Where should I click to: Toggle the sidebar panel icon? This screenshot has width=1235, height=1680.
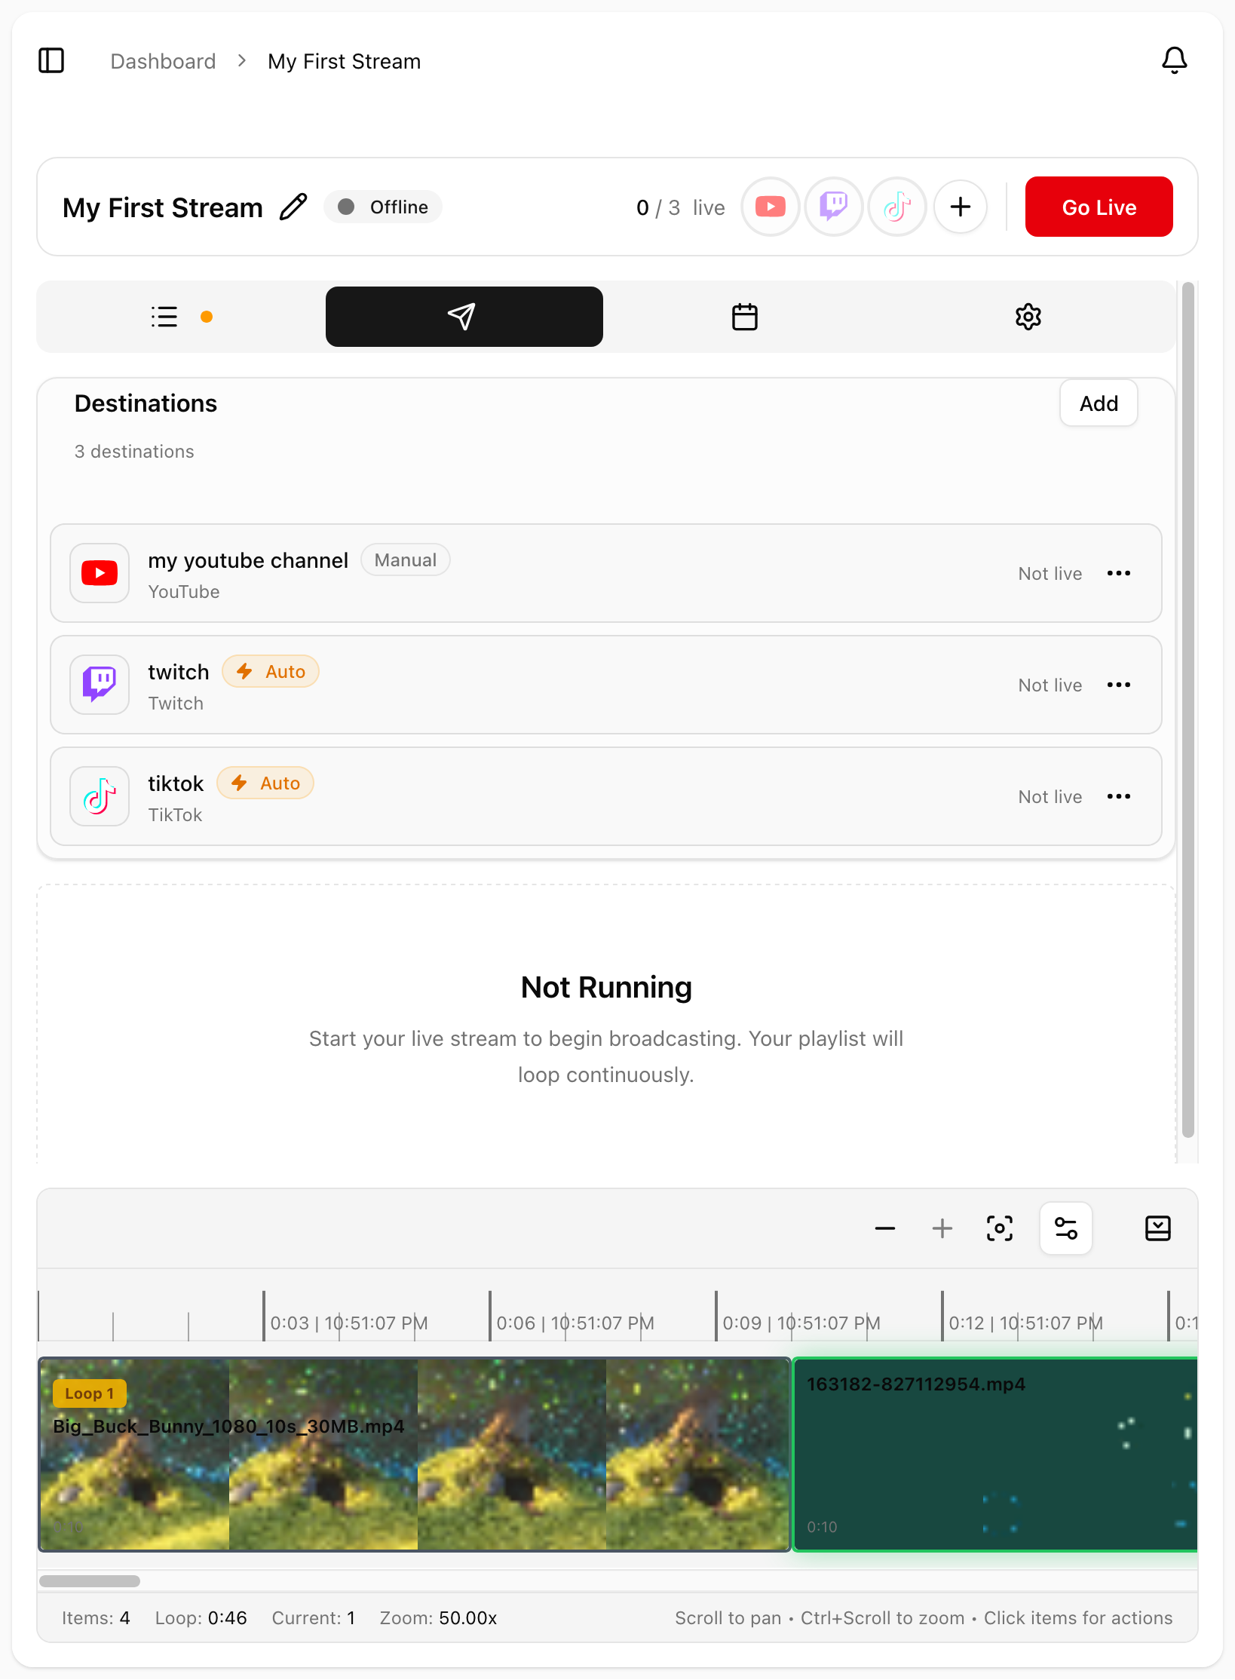pos(51,60)
